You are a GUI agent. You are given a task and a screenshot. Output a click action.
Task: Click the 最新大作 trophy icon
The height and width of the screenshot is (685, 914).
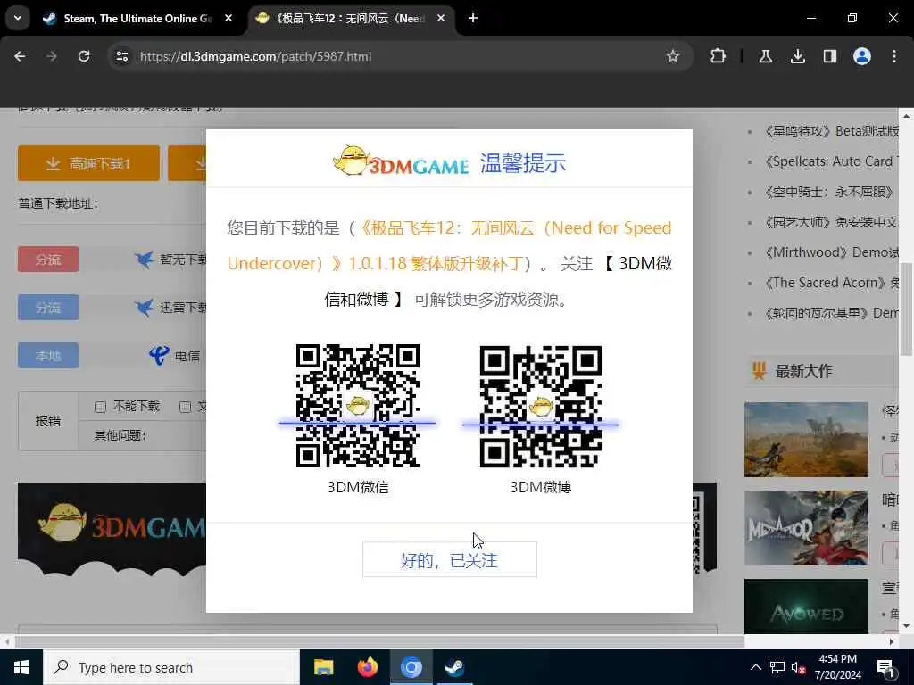click(x=759, y=371)
